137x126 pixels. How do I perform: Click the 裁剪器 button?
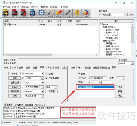point(52,91)
